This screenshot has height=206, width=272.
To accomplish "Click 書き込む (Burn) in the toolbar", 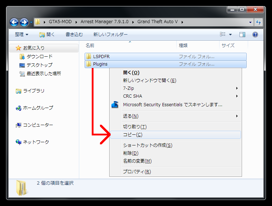I will tap(74, 35).
